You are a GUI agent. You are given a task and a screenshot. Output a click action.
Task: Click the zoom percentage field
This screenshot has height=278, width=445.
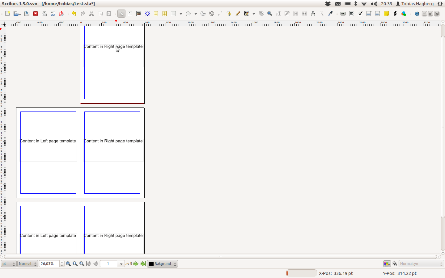(x=49, y=264)
